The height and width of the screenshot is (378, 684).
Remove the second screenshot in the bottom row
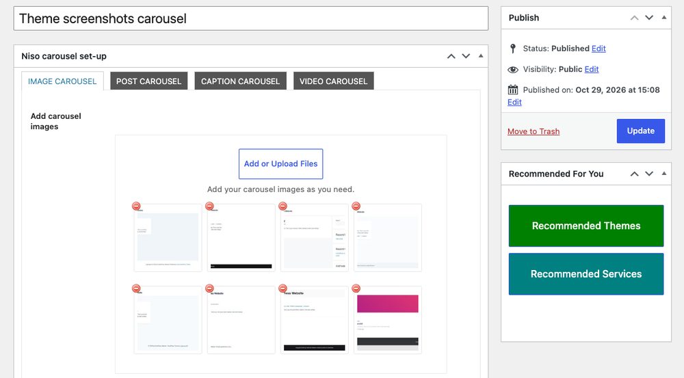click(x=209, y=288)
